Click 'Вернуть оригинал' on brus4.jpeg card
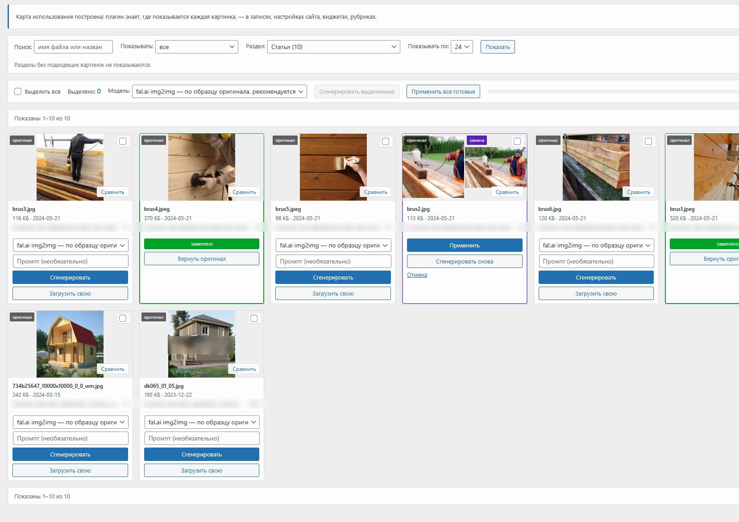 point(202,259)
